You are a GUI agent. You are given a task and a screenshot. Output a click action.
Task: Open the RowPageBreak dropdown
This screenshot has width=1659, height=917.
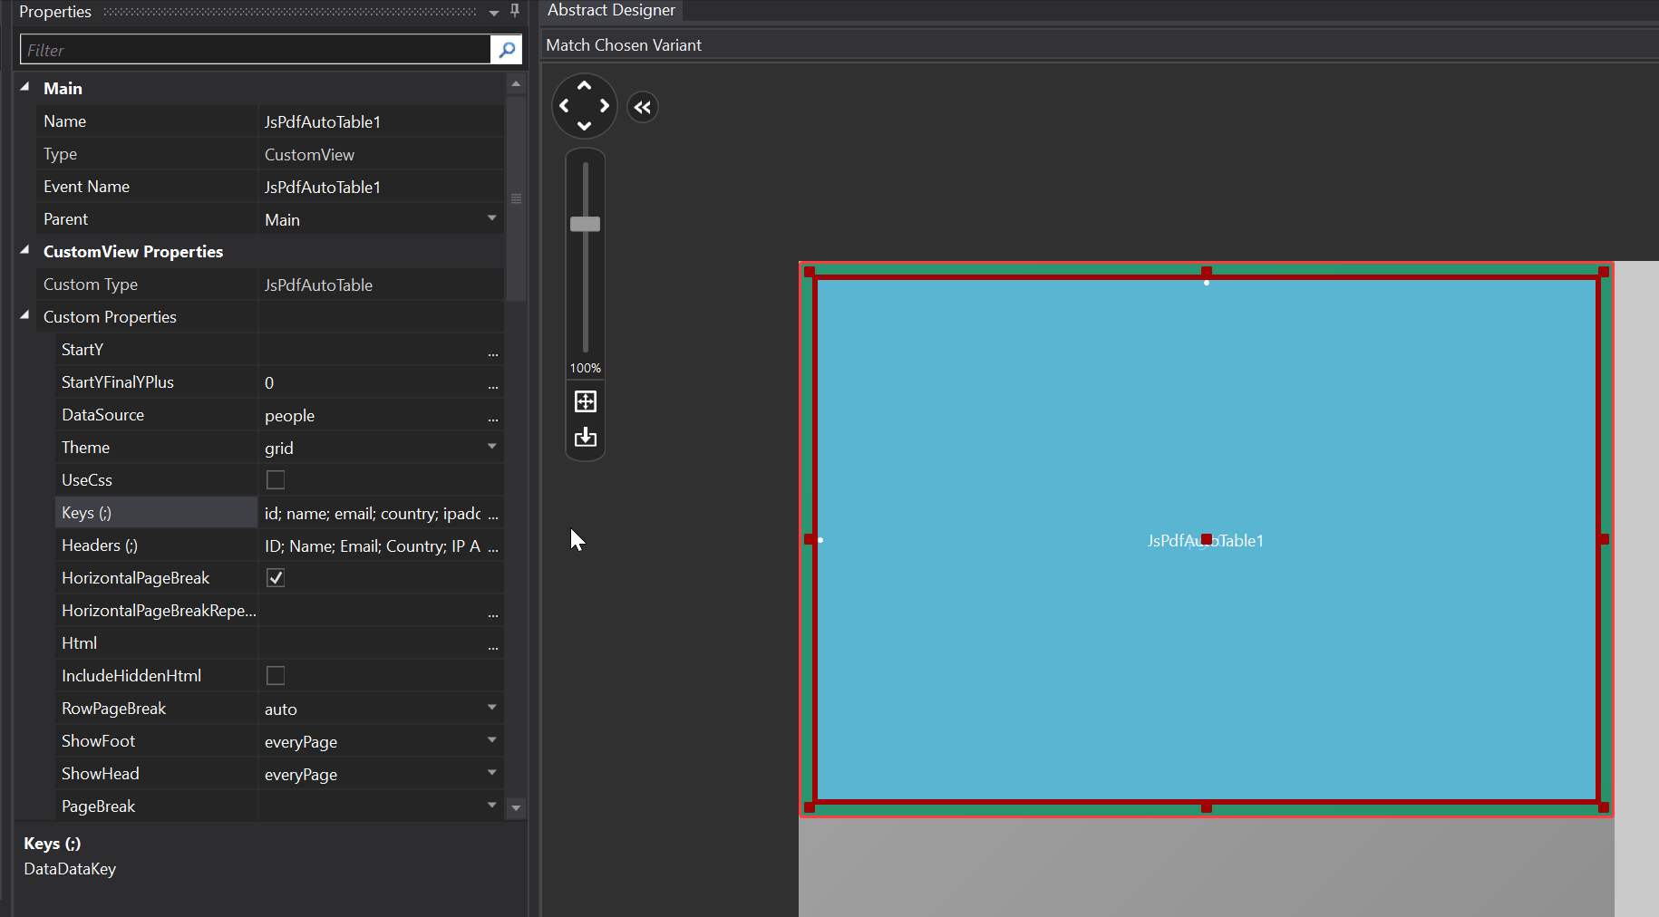point(491,708)
